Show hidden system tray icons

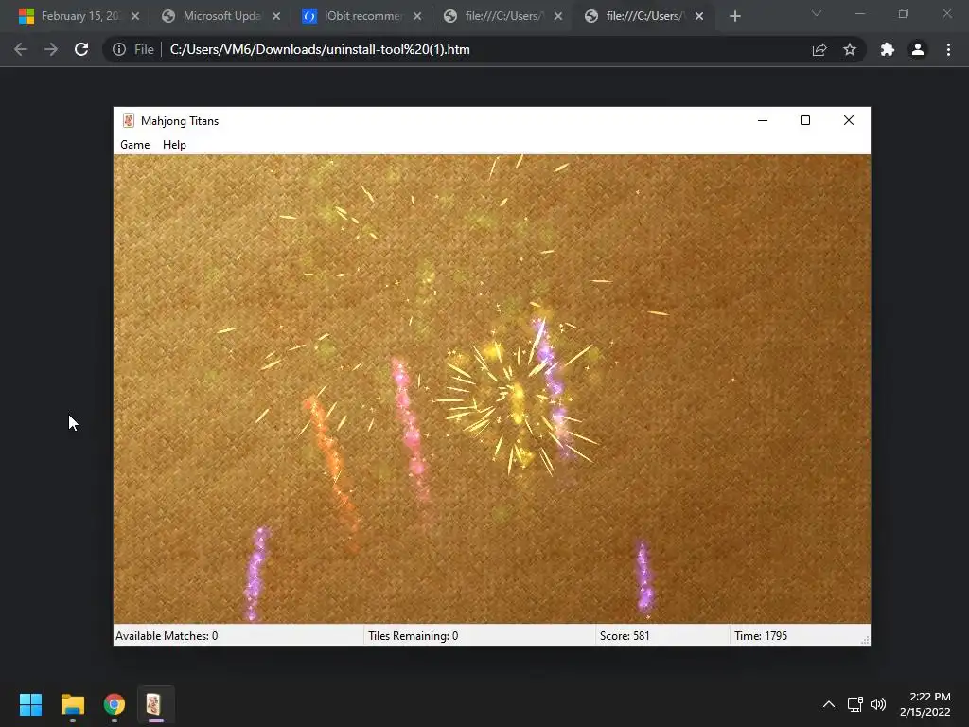[829, 704]
